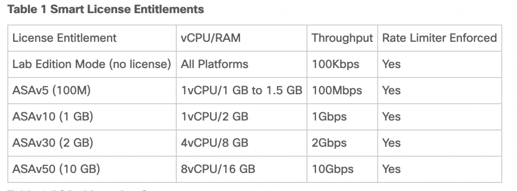Click the 2Gbps throughput value

329,143
